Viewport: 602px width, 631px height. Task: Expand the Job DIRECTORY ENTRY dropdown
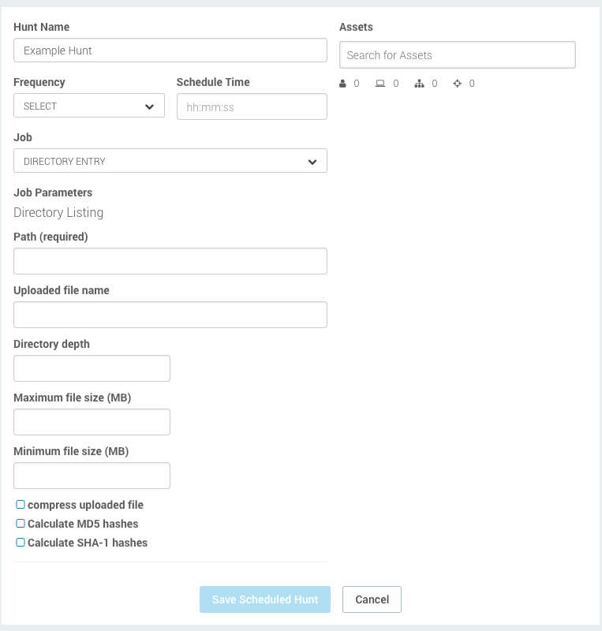point(170,161)
